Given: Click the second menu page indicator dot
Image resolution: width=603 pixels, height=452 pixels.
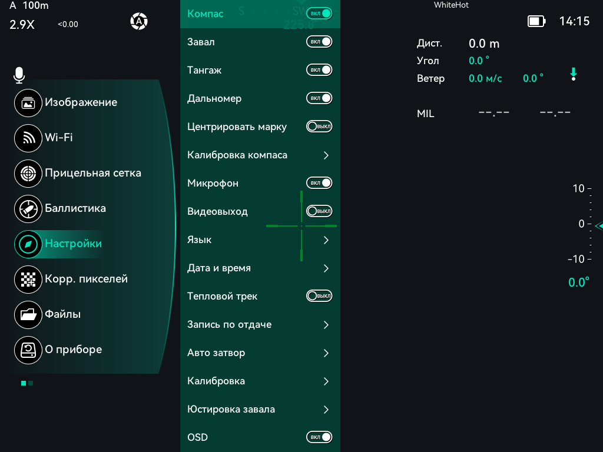Looking at the screenshot, I should point(31,383).
